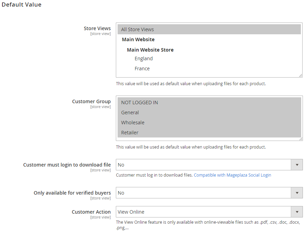The width and height of the screenshot is (305, 232).
Task: Select NOT LOGGED IN customer group
Action: click(x=209, y=102)
